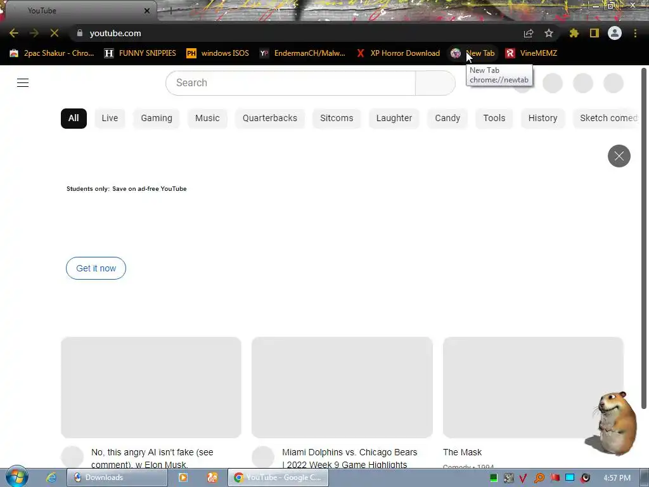Open the YouTube hamburger guide menu

(23, 83)
